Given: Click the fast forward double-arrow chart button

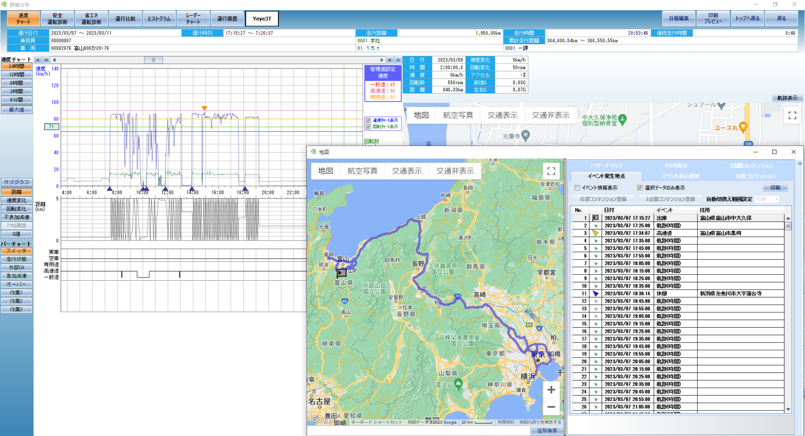Looking at the screenshot, I should (x=390, y=60).
